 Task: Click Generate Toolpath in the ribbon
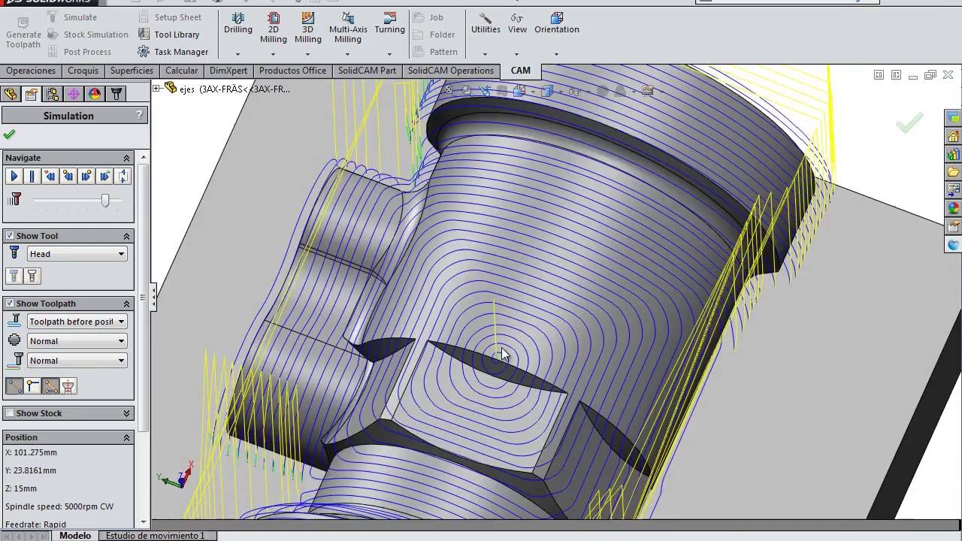[23, 34]
